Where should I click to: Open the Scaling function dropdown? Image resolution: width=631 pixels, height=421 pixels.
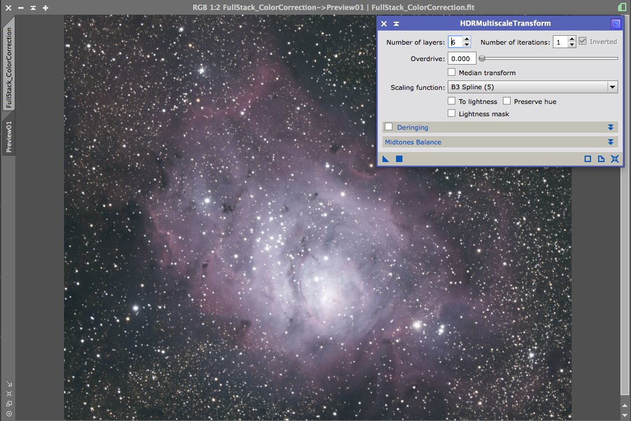pyautogui.click(x=612, y=87)
